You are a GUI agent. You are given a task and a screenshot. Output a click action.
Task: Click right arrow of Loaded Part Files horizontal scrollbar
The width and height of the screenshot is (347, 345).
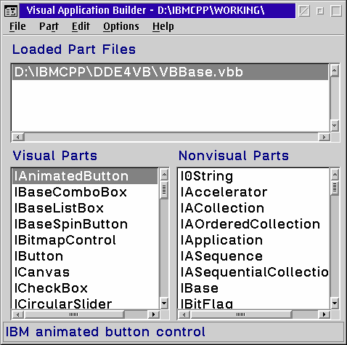tap(324, 137)
